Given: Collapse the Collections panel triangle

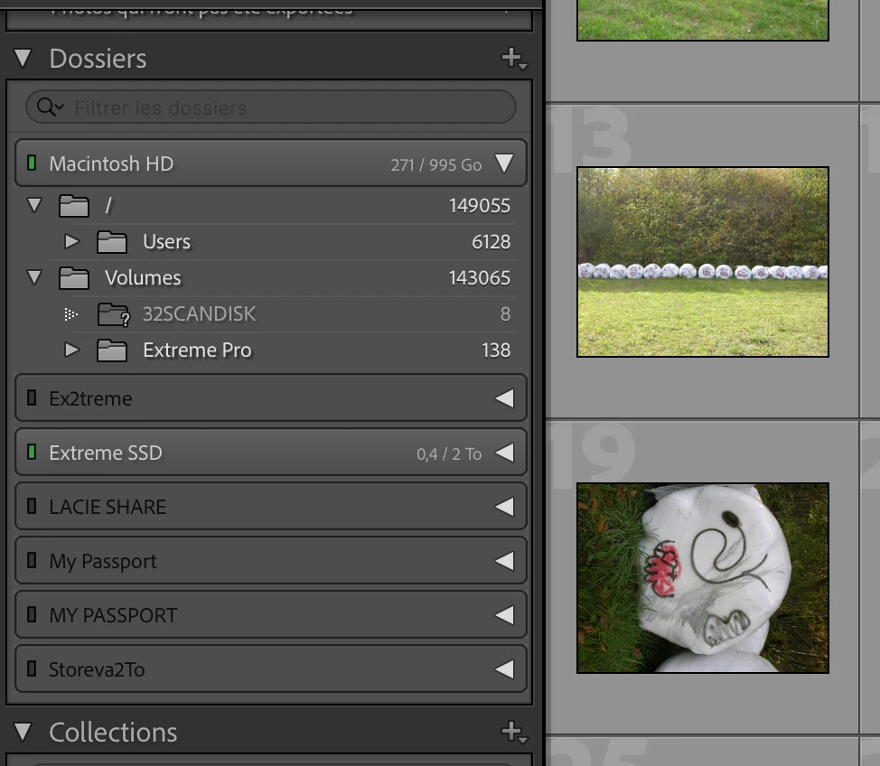Looking at the screenshot, I should [23, 732].
